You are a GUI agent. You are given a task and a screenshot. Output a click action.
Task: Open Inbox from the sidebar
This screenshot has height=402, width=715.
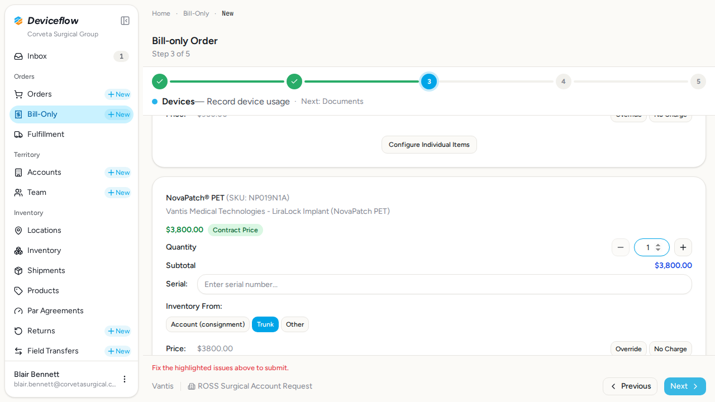tap(71, 56)
